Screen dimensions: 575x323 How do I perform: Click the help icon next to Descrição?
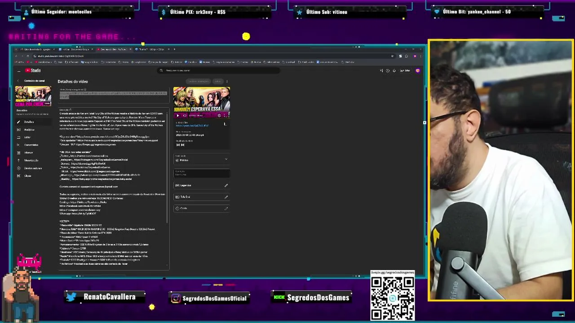(x=71, y=109)
